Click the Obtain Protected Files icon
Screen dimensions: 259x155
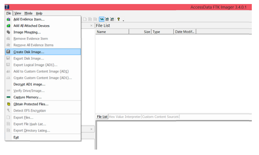point(8,104)
